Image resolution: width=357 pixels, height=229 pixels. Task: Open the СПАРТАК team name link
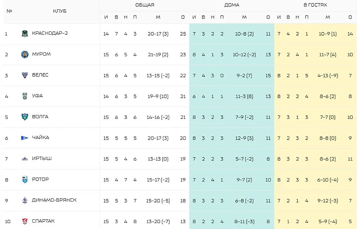point(43,221)
